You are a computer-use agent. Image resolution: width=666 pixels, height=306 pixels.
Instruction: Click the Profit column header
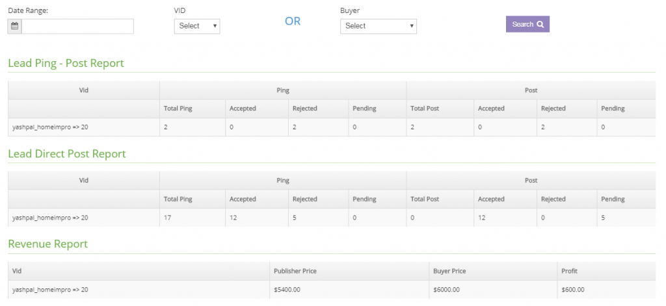tap(569, 271)
